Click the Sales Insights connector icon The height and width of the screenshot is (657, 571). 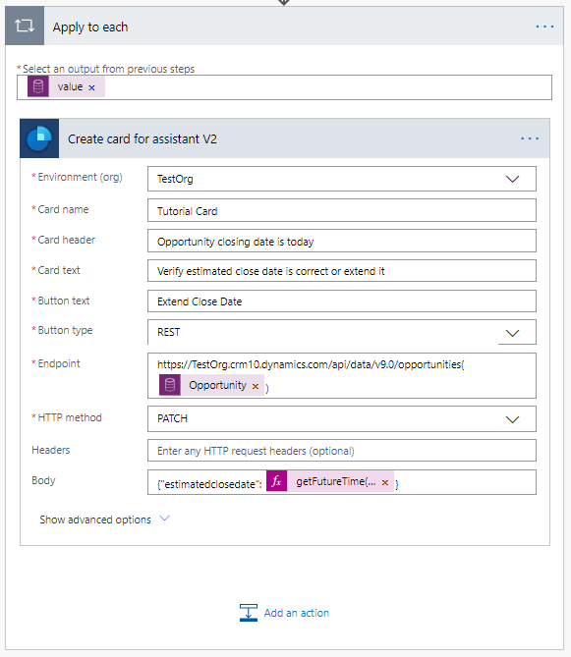(x=39, y=138)
